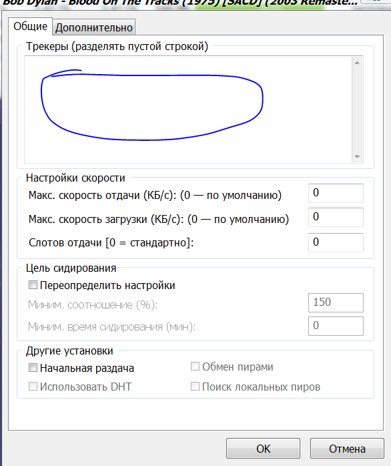Click the trackers scrollbar up arrow
This screenshot has height=466, width=391.
coord(357,63)
